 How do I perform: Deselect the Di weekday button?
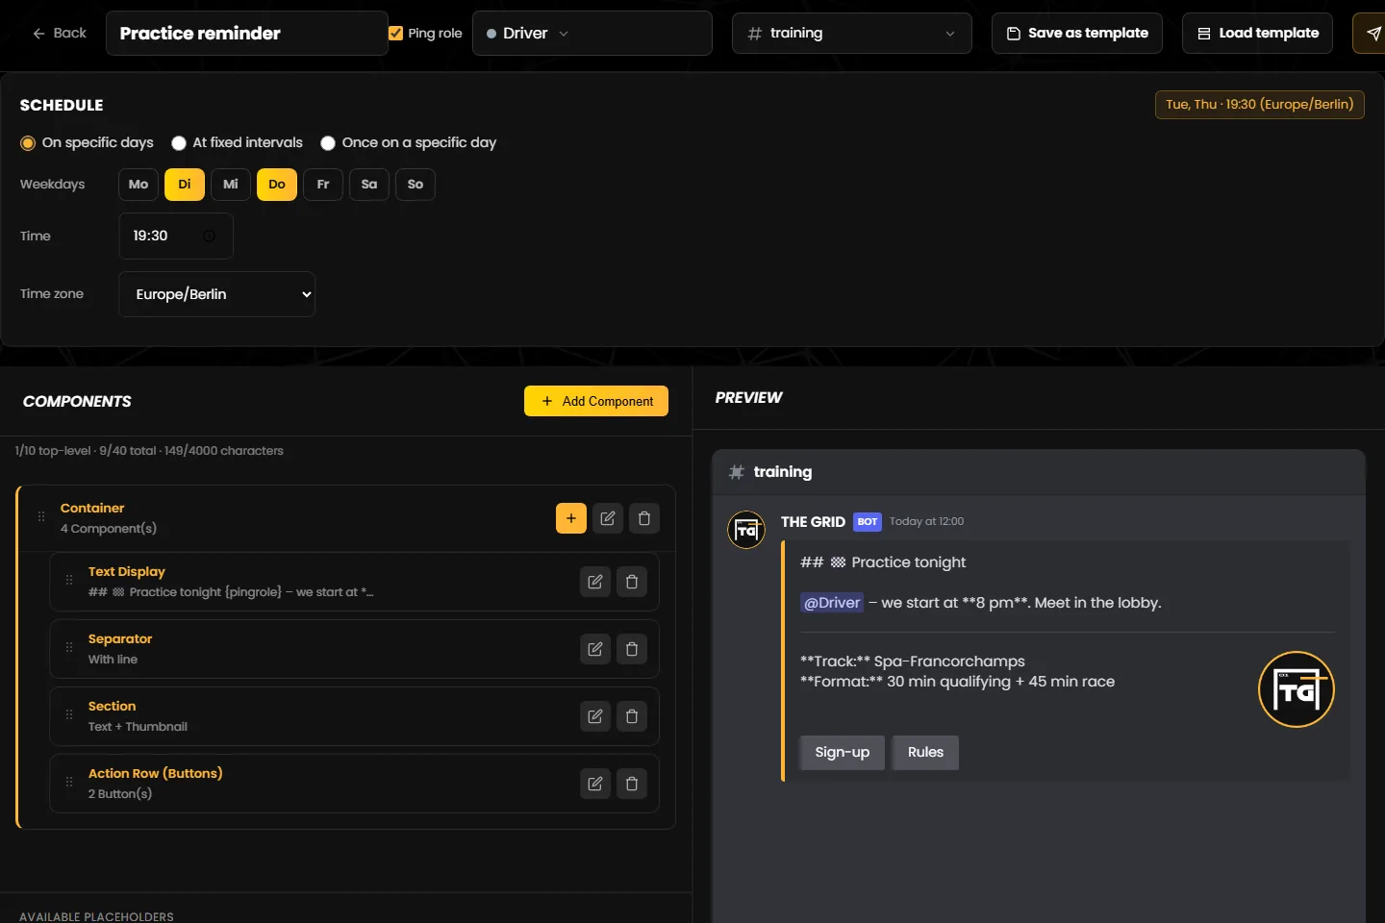[185, 185]
